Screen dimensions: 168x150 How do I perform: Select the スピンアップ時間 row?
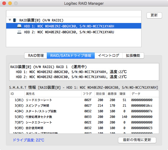point(84,106)
